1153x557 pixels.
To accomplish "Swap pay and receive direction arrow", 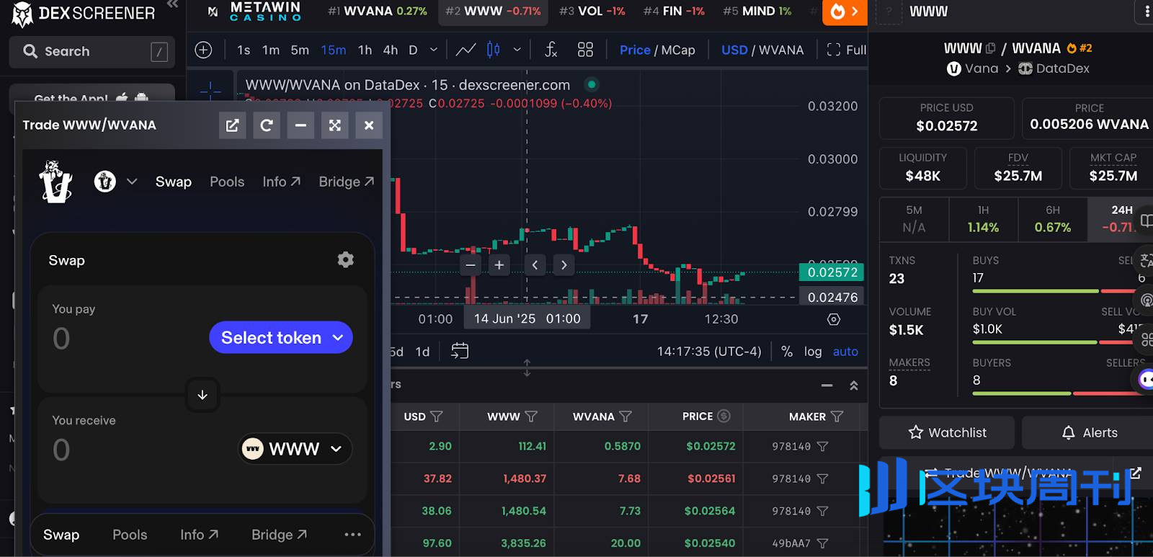I will coord(202,395).
